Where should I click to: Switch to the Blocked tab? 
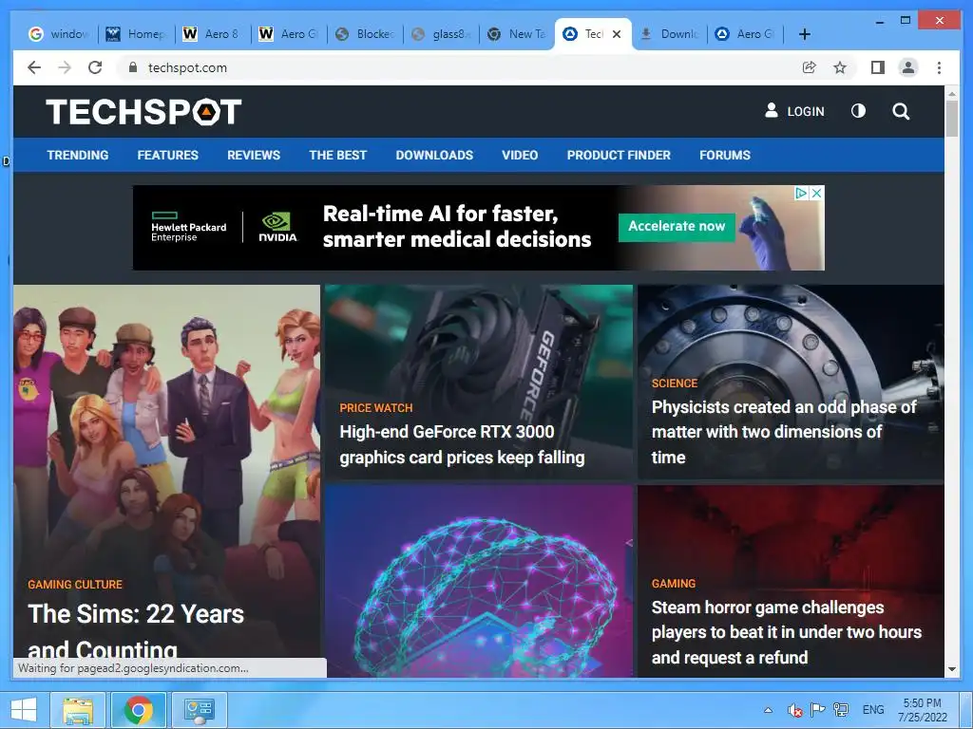pyautogui.click(x=366, y=34)
